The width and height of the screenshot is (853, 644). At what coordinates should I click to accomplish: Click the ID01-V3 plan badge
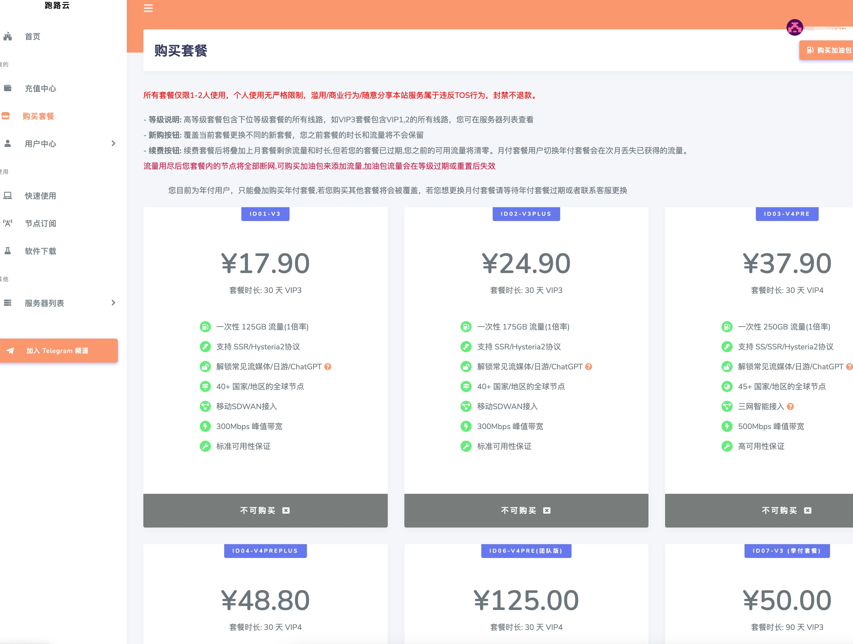(x=265, y=214)
